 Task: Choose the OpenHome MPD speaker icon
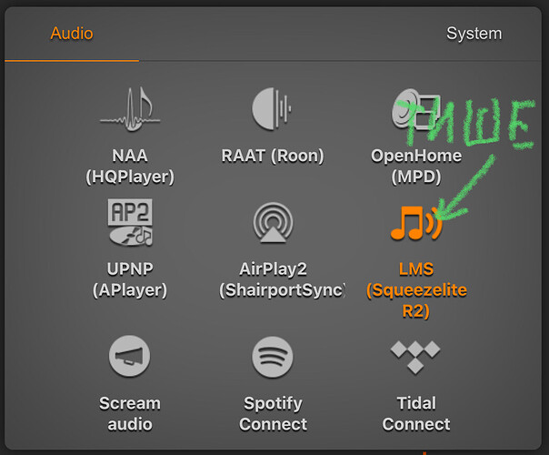click(414, 111)
